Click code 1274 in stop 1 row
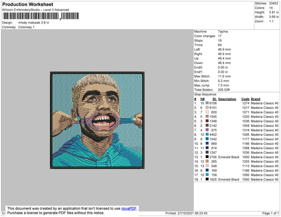The width and height of the screenshot is (281, 217). [x=246, y=103]
